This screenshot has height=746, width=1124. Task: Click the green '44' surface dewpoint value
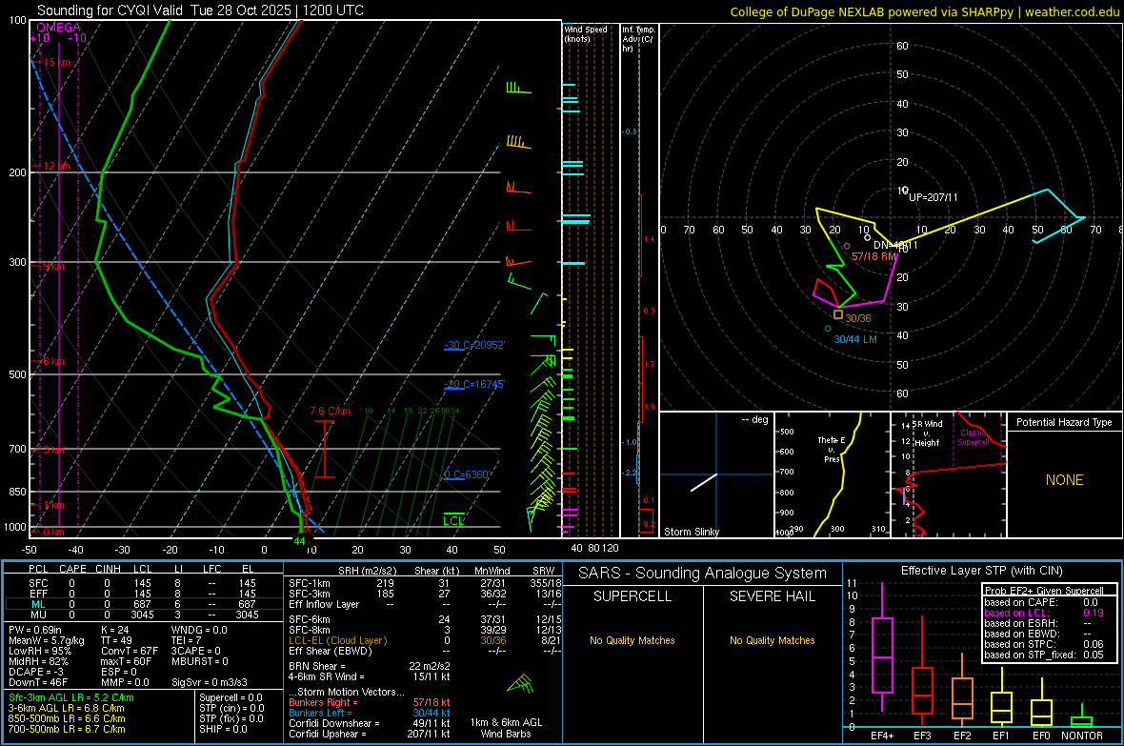pyautogui.click(x=299, y=541)
